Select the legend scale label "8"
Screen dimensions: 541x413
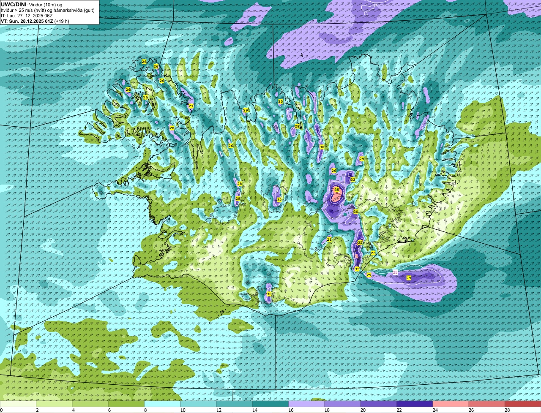[x=145, y=410]
